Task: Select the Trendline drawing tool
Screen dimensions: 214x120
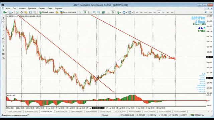Action: [3, 35]
